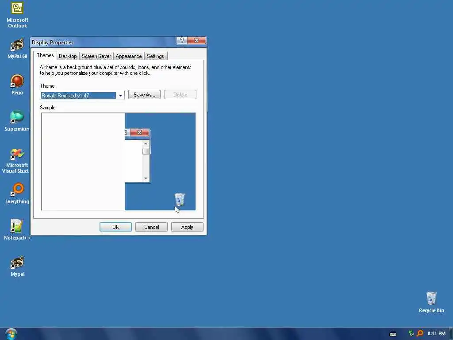The width and height of the screenshot is (453, 340).
Task: Select the Mypal desktop shortcut
Action: tap(17, 266)
